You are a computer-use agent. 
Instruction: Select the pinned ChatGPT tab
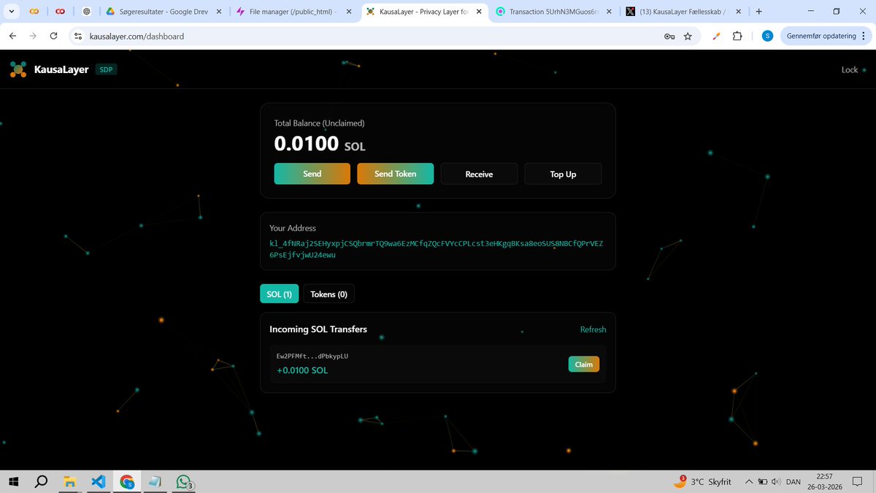click(x=86, y=12)
